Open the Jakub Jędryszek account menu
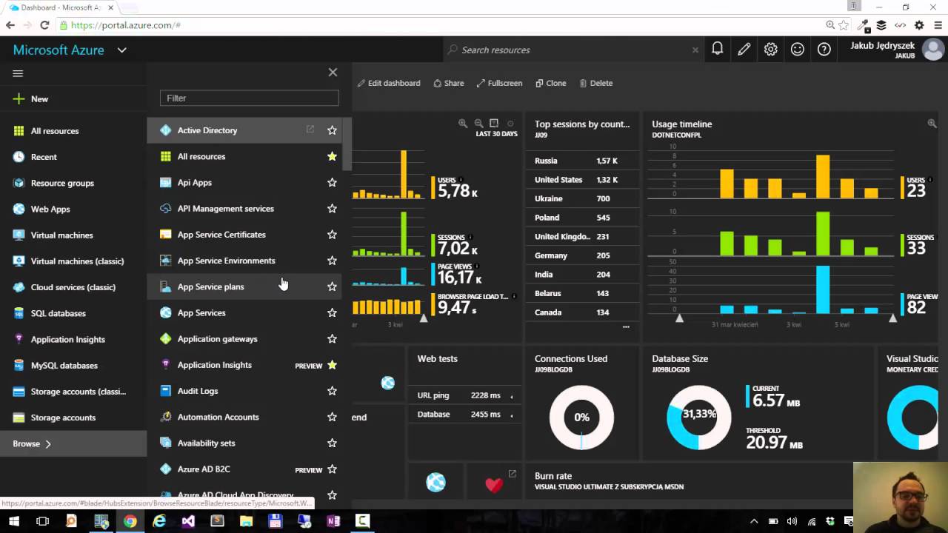The width and height of the screenshot is (948, 533). [x=897, y=50]
